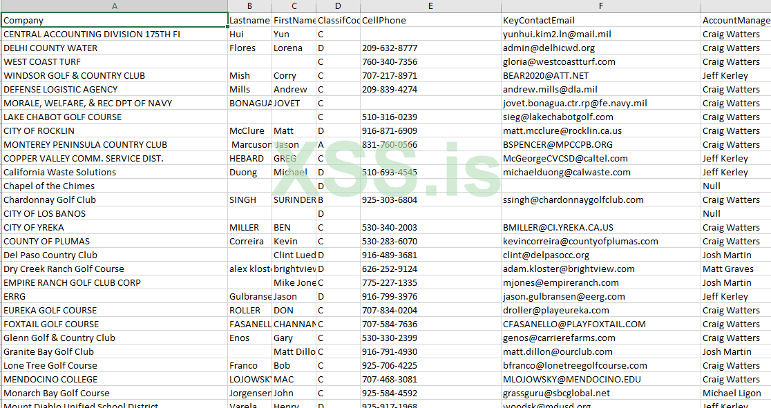Select cell COUNTY OF PLUMAS

[115, 241]
